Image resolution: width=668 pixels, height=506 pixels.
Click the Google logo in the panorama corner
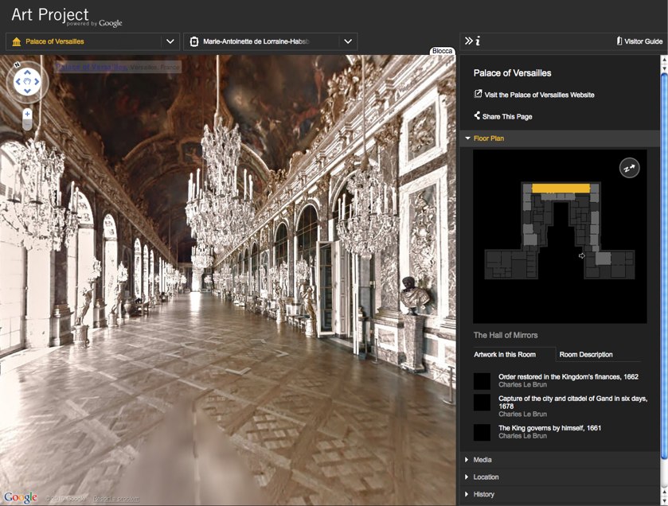(21, 497)
